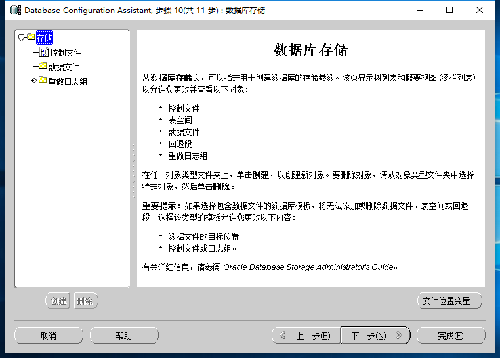Screen dimensions: 500x358
Task: Click the split pane divider handle
Action: (x=133, y=171)
